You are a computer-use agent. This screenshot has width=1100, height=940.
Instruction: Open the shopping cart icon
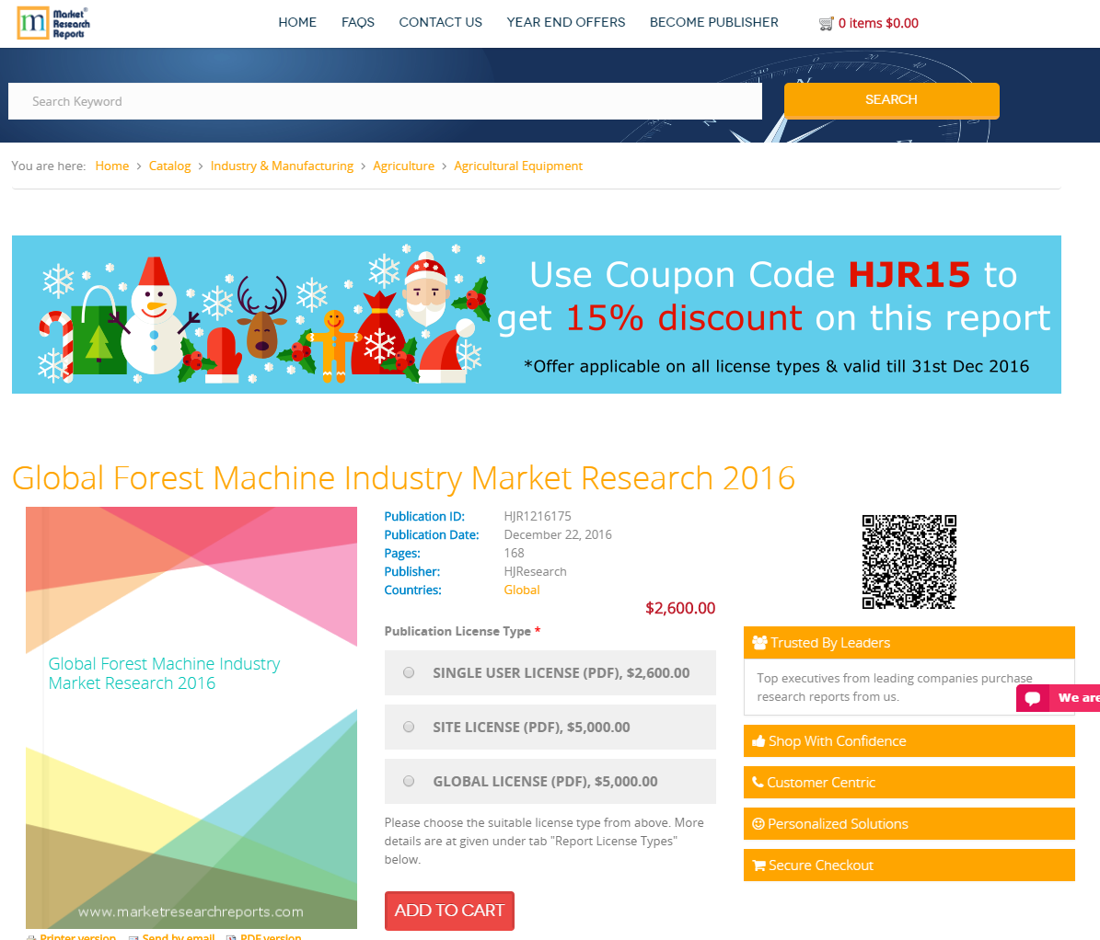(x=826, y=24)
